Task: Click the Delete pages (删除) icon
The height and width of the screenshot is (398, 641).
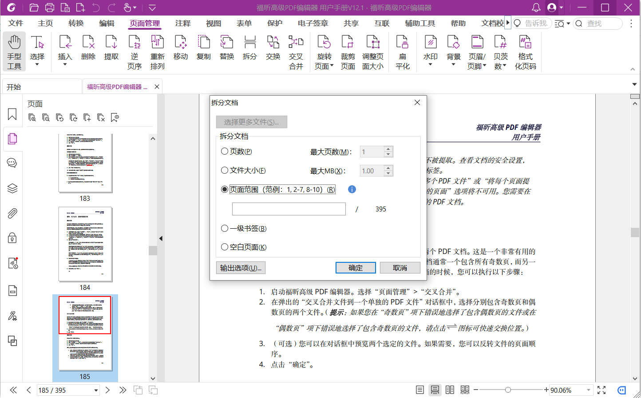Action: click(x=88, y=47)
